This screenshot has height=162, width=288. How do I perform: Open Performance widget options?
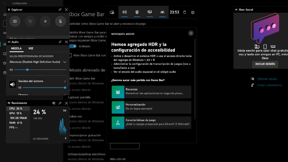54,103
